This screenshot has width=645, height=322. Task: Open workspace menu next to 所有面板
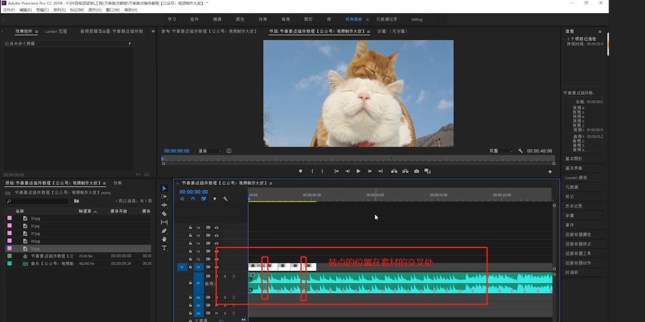pos(367,19)
